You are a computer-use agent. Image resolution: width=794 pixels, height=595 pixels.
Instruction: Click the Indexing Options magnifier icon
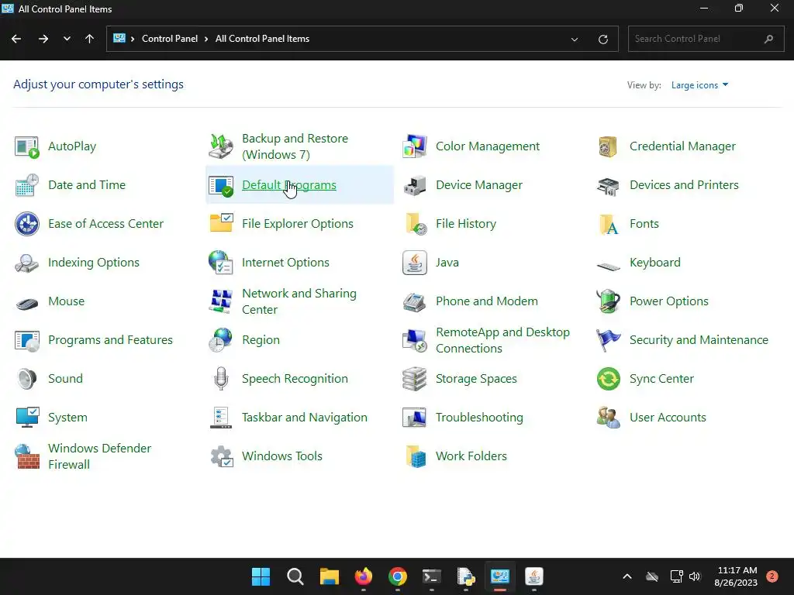(26, 263)
